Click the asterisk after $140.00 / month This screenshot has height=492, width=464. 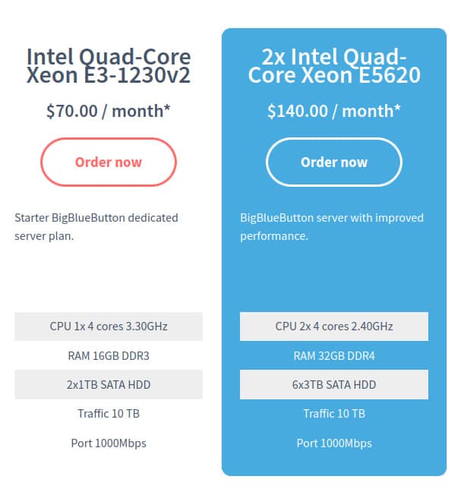[x=396, y=109]
